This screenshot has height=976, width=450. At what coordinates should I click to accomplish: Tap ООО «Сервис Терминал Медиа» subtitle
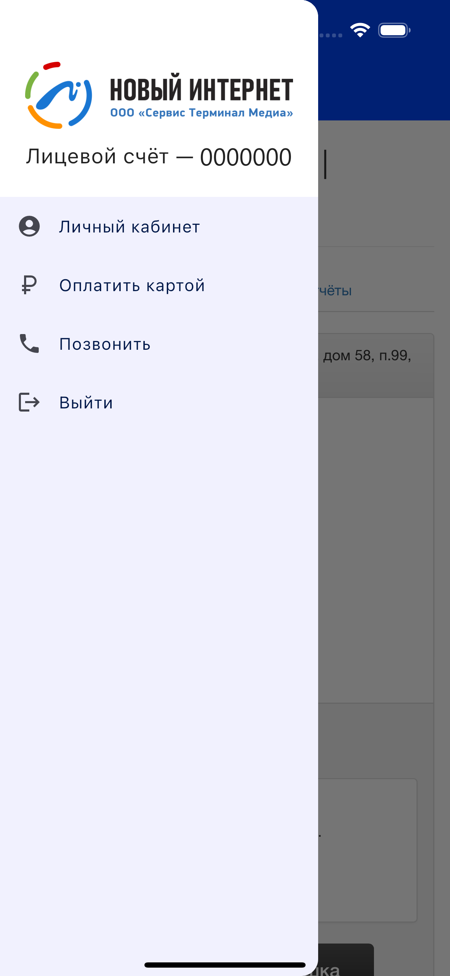coord(202,112)
